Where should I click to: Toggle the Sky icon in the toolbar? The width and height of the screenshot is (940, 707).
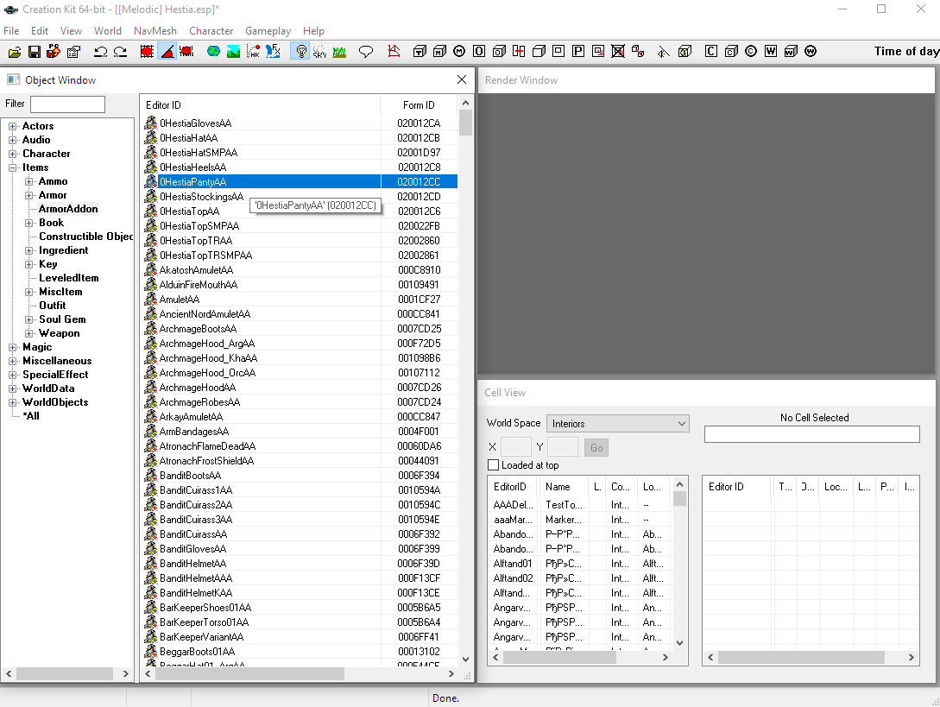[x=319, y=52]
